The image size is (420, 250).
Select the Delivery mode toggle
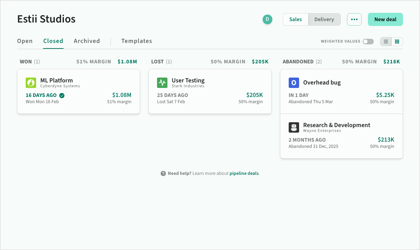324,19
